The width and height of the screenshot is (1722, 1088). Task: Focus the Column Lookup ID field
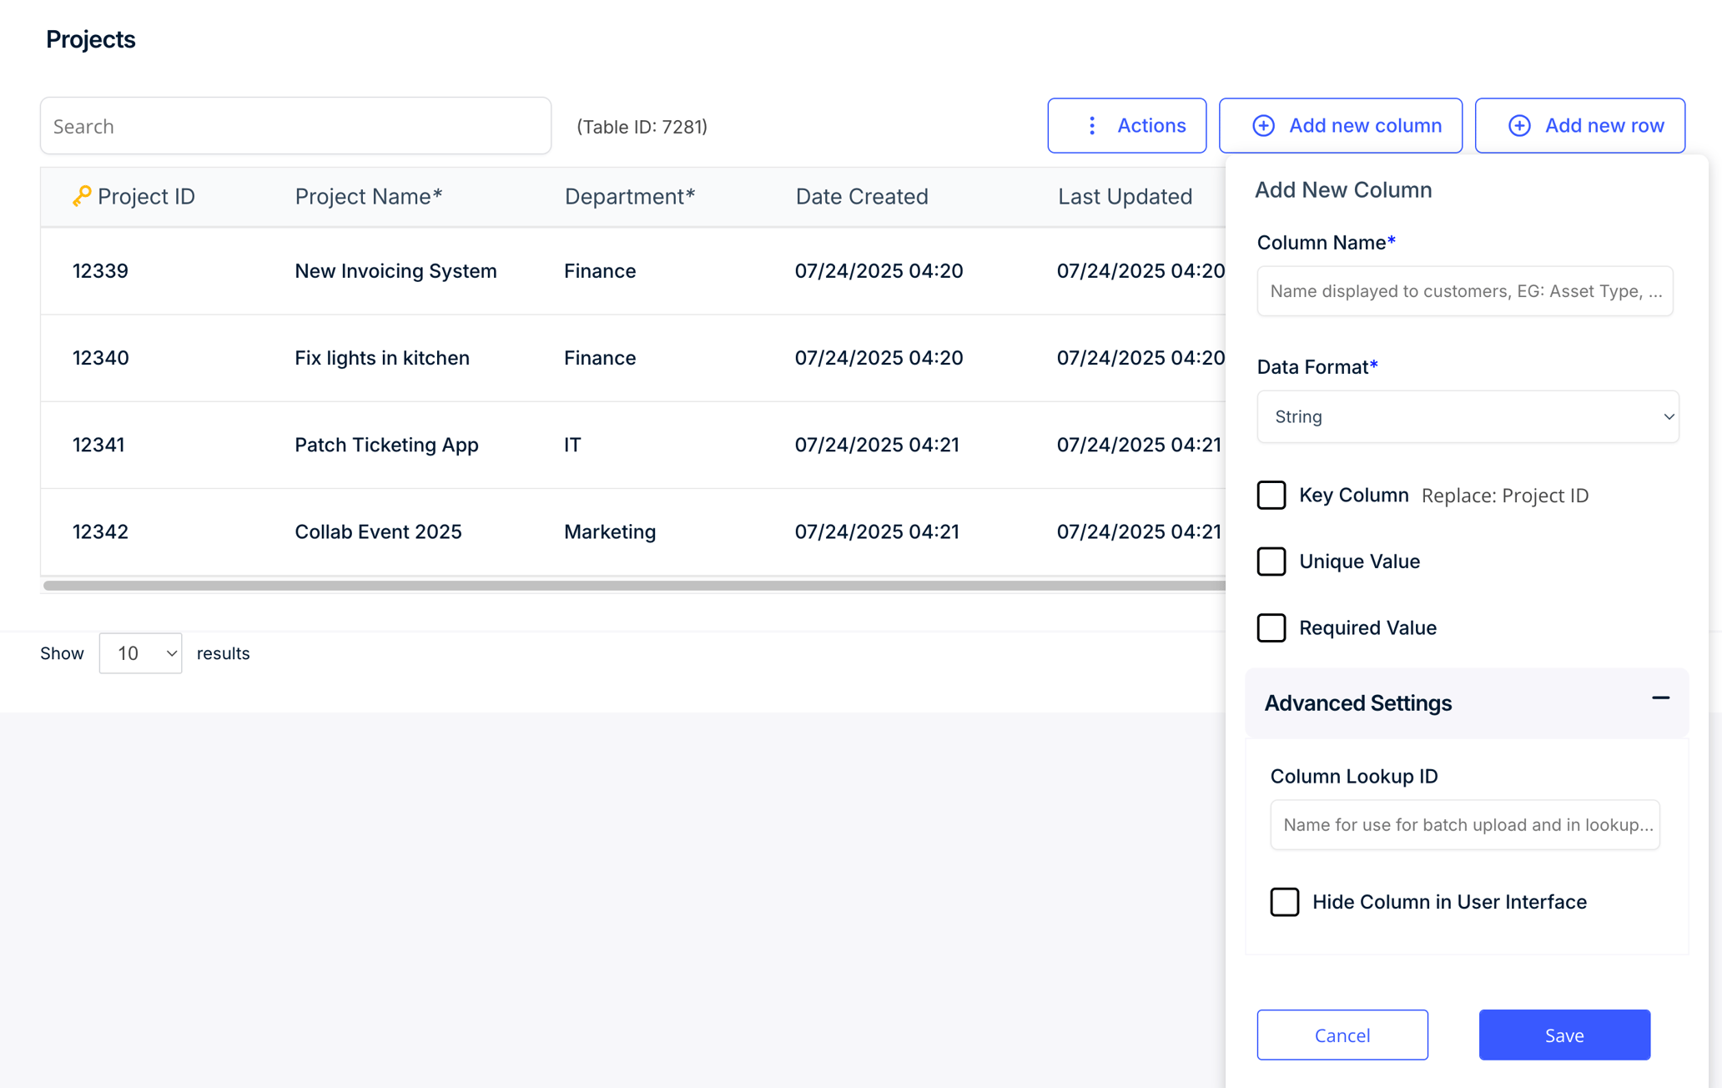1465,824
